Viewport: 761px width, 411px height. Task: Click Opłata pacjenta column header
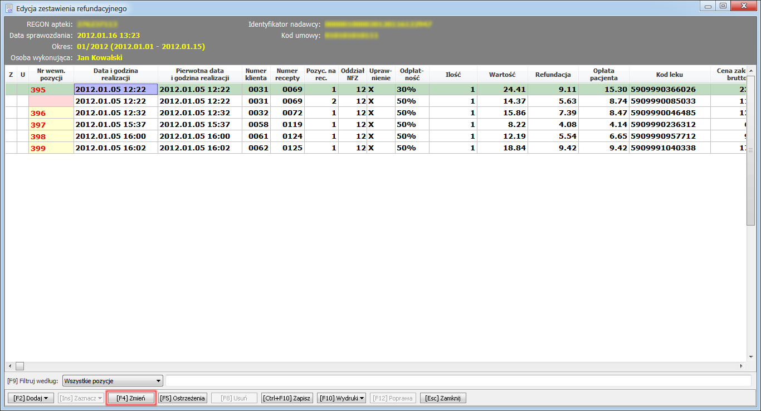tap(604, 75)
